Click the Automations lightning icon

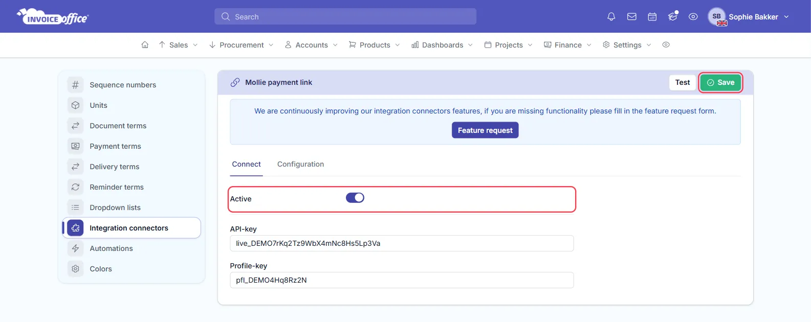(x=75, y=248)
